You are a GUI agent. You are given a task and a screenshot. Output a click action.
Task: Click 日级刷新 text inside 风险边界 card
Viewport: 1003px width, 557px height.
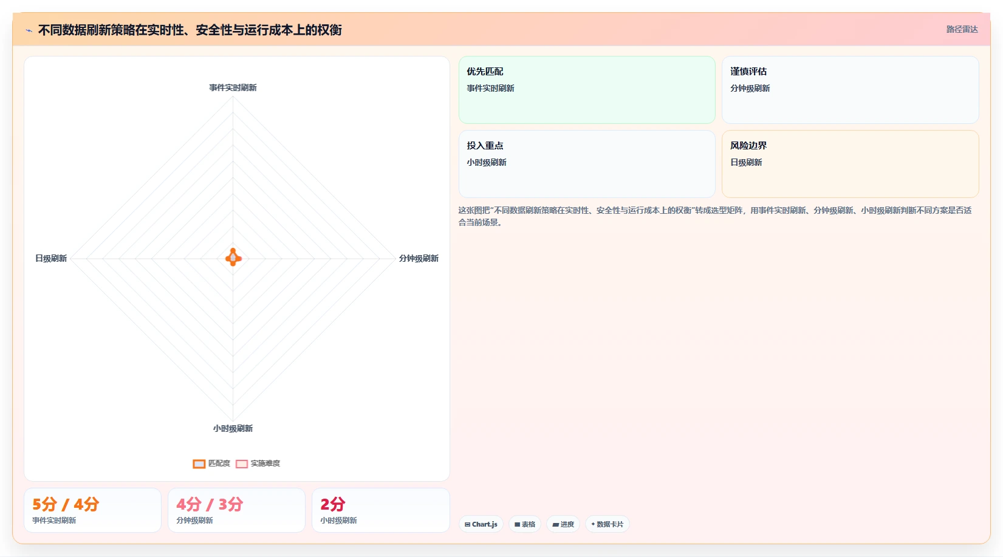point(746,162)
